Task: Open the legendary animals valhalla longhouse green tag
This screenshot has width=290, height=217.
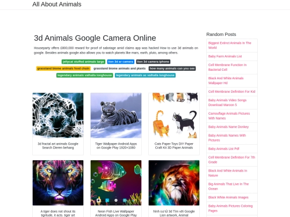Action: pyautogui.click(x=85, y=76)
